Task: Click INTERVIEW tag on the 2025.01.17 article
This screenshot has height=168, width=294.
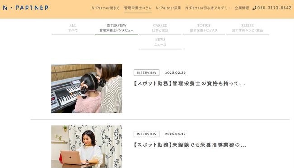Action: click(x=147, y=134)
